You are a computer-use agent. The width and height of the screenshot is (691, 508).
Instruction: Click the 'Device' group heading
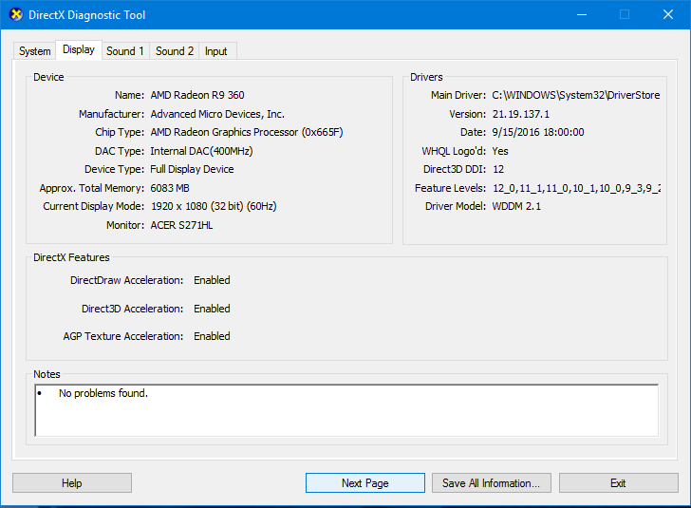[x=48, y=77]
